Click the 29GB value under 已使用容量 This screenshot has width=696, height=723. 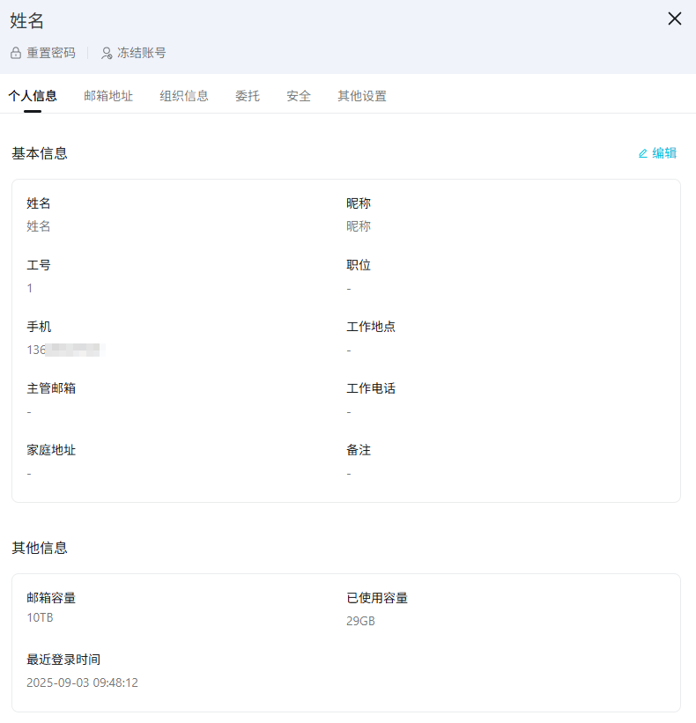click(x=360, y=621)
